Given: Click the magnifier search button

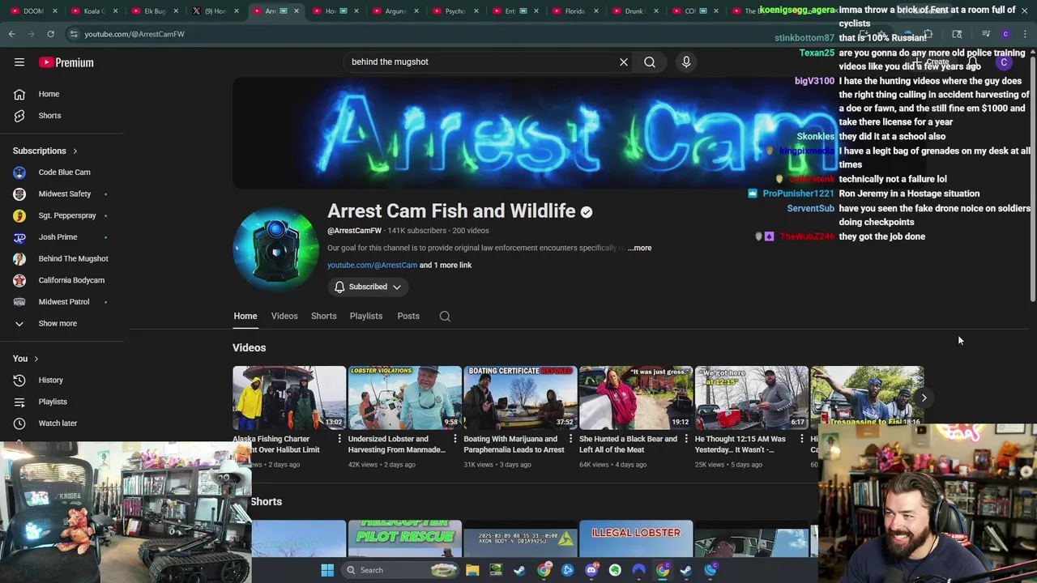Looking at the screenshot, I should [x=650, y=62].
